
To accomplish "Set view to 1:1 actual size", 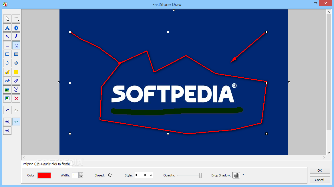I will coord(16,122).
